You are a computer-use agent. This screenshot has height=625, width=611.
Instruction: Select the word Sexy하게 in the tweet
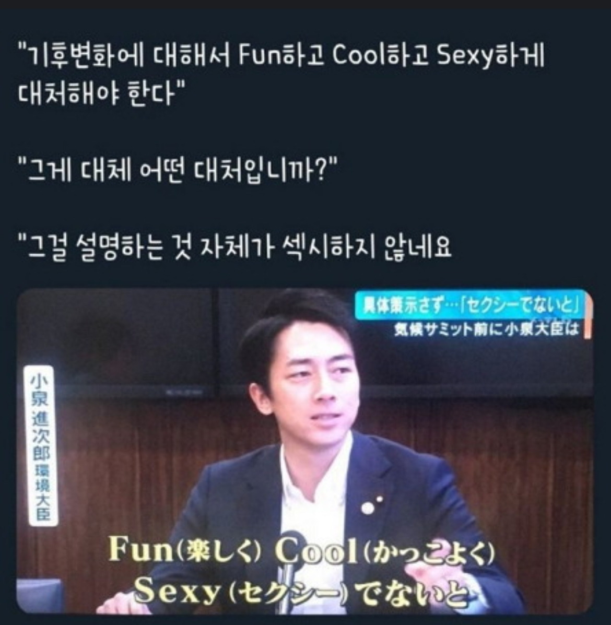(x=491, y=56)
